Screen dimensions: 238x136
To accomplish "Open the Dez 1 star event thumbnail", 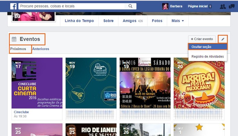I will click(199, 130).
